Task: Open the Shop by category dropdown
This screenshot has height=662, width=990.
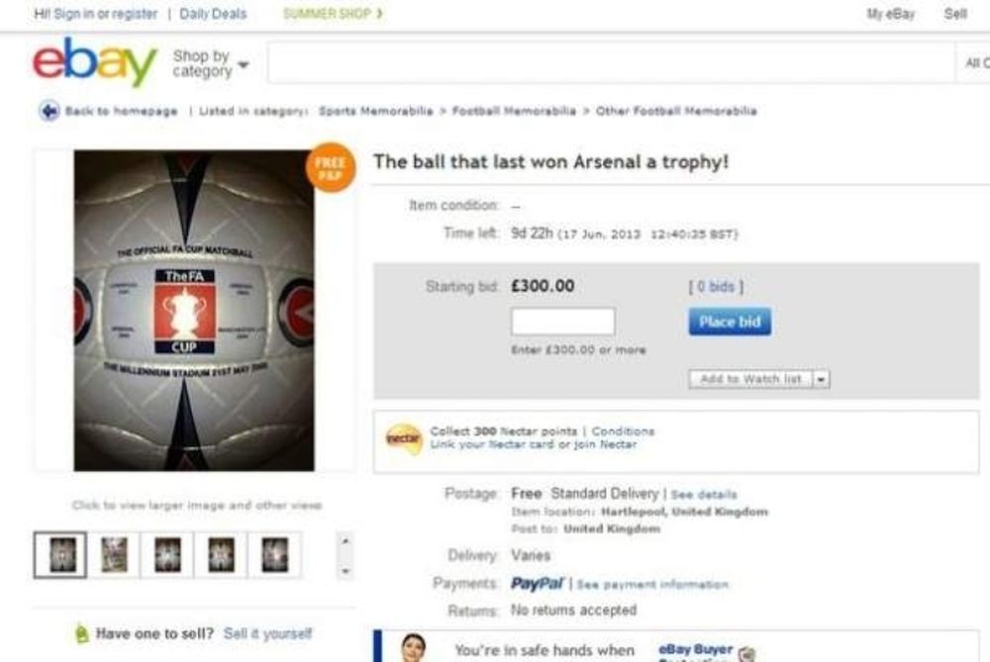Action: pyautogui.click(x=210, y=64)
